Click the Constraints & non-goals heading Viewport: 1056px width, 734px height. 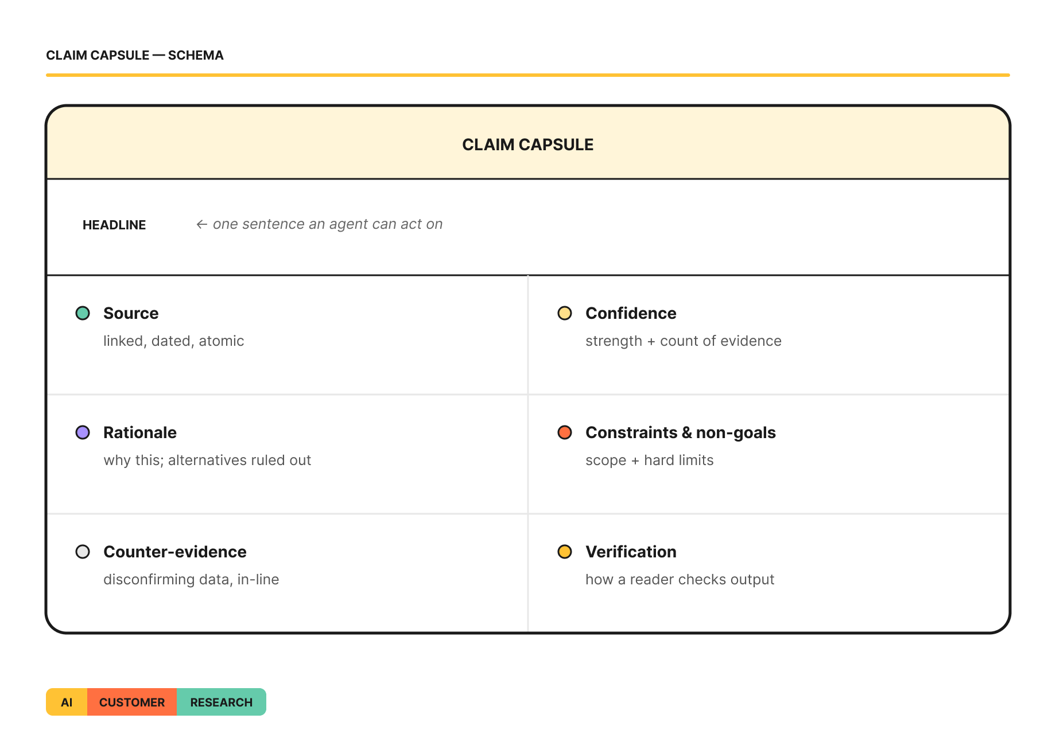tap(681, 432)
